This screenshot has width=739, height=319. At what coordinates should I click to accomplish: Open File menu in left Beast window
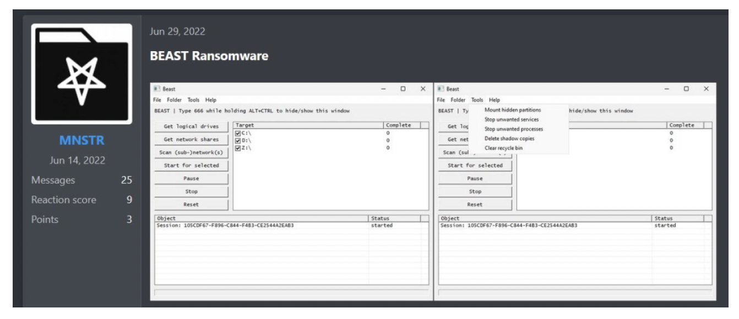pyautogui.click(x=156, y=100)
